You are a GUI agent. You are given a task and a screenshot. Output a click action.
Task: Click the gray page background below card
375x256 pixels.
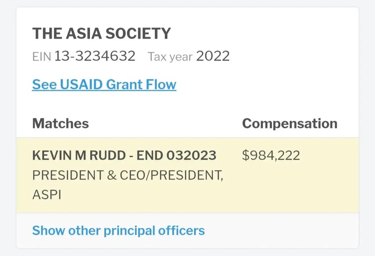[187, 252]
